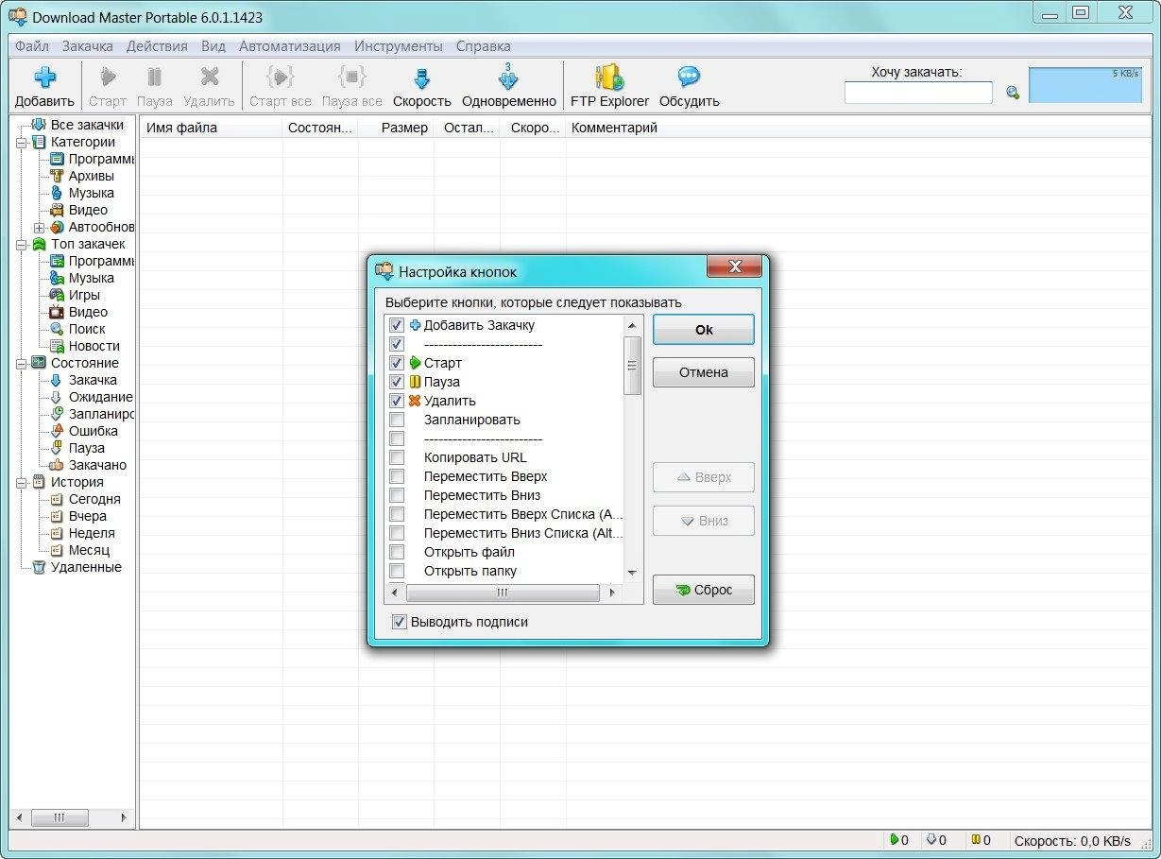This screenshot has height=859, width=1161.
Task: Click the Удалить toolbar icon
Action: pyautogui.click(x=210, y=77)
